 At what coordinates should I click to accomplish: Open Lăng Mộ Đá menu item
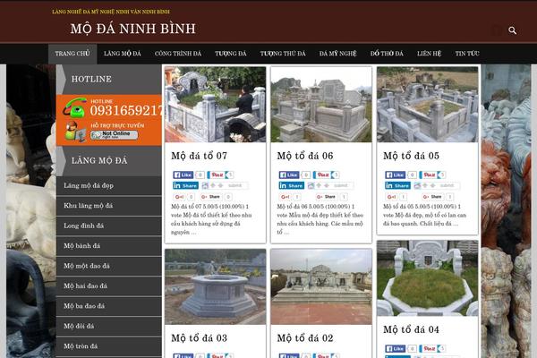123,54
